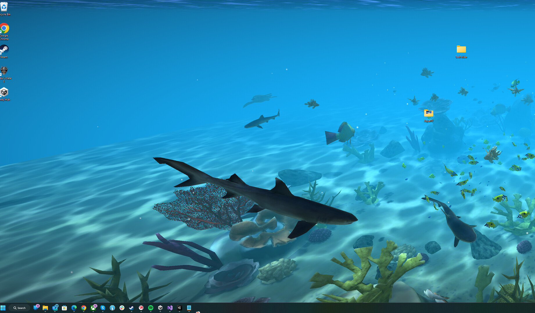Viewport: 535px width, 313px height.
Task: Click the Steam icon in taskbar
Action: (x=132, y=308)
